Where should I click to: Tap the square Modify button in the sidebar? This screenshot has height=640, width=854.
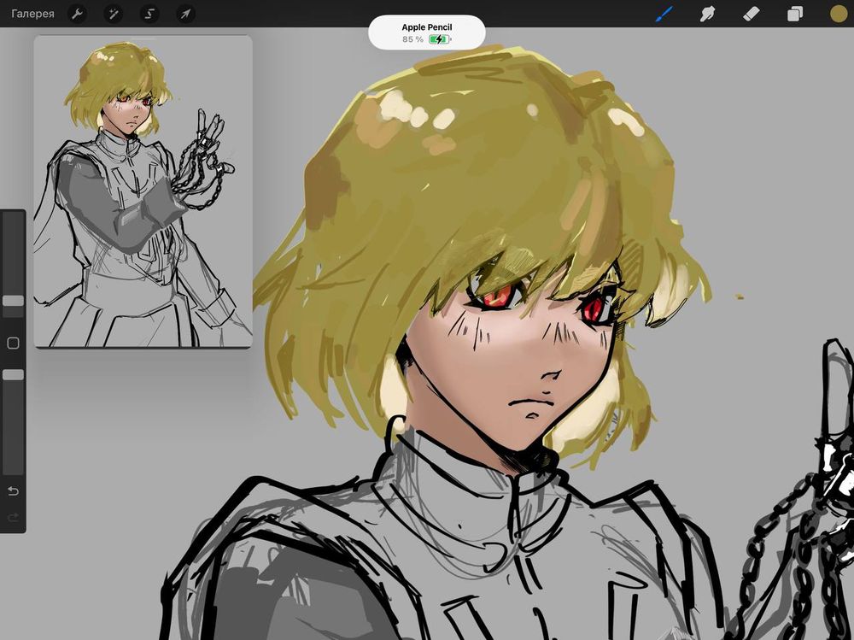click(13, 343)
